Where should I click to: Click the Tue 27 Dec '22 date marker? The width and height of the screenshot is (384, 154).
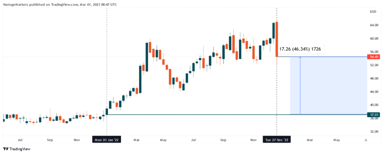[277, 140]
